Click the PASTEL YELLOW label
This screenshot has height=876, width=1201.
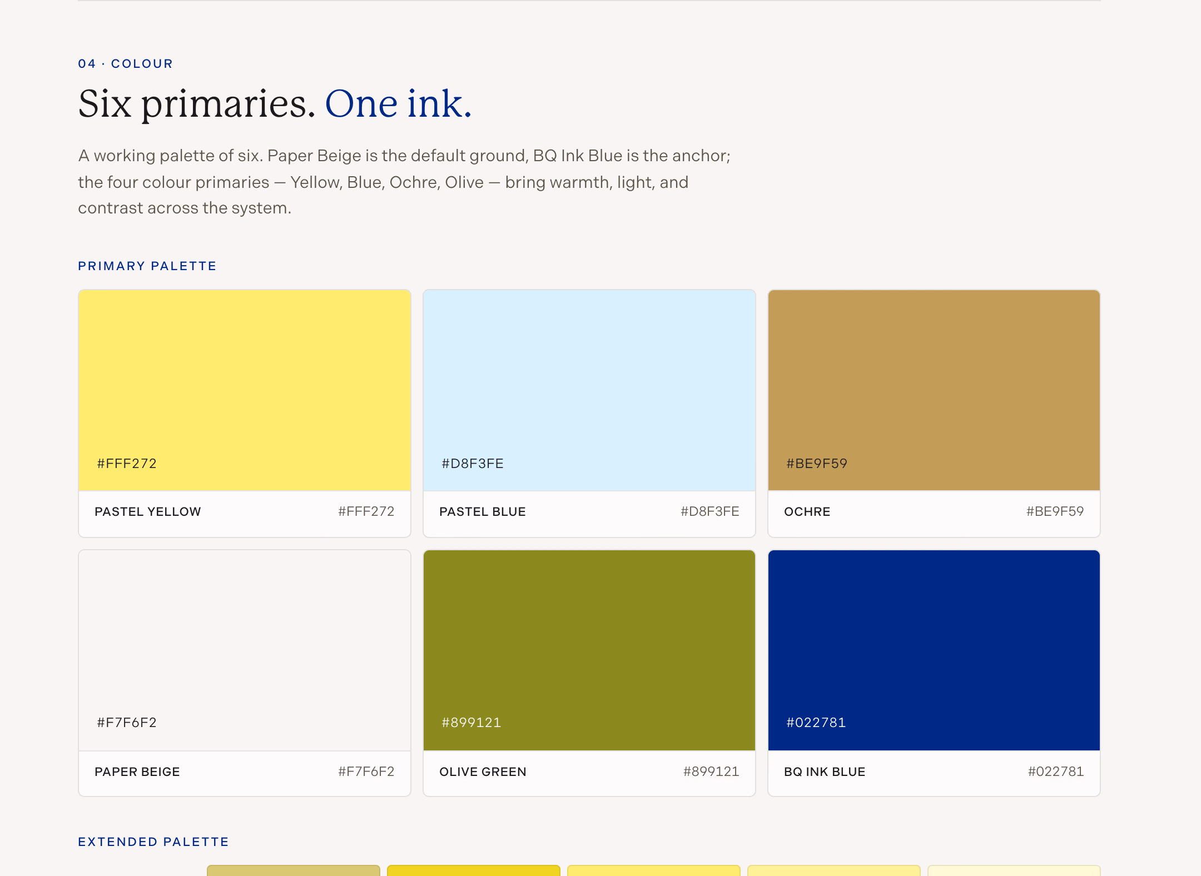[x=147, y=511]
